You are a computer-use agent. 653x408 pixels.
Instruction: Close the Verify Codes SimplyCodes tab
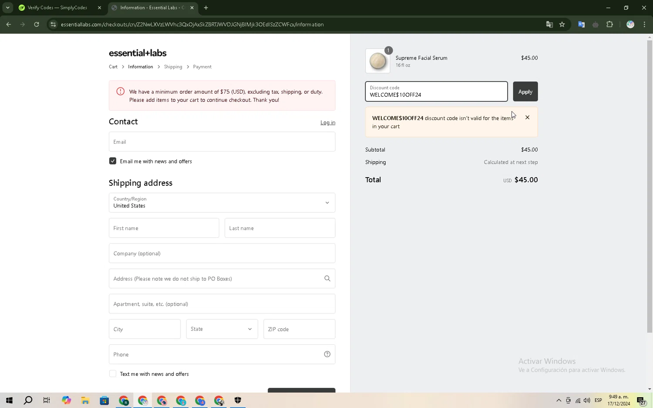click(99, 7)
